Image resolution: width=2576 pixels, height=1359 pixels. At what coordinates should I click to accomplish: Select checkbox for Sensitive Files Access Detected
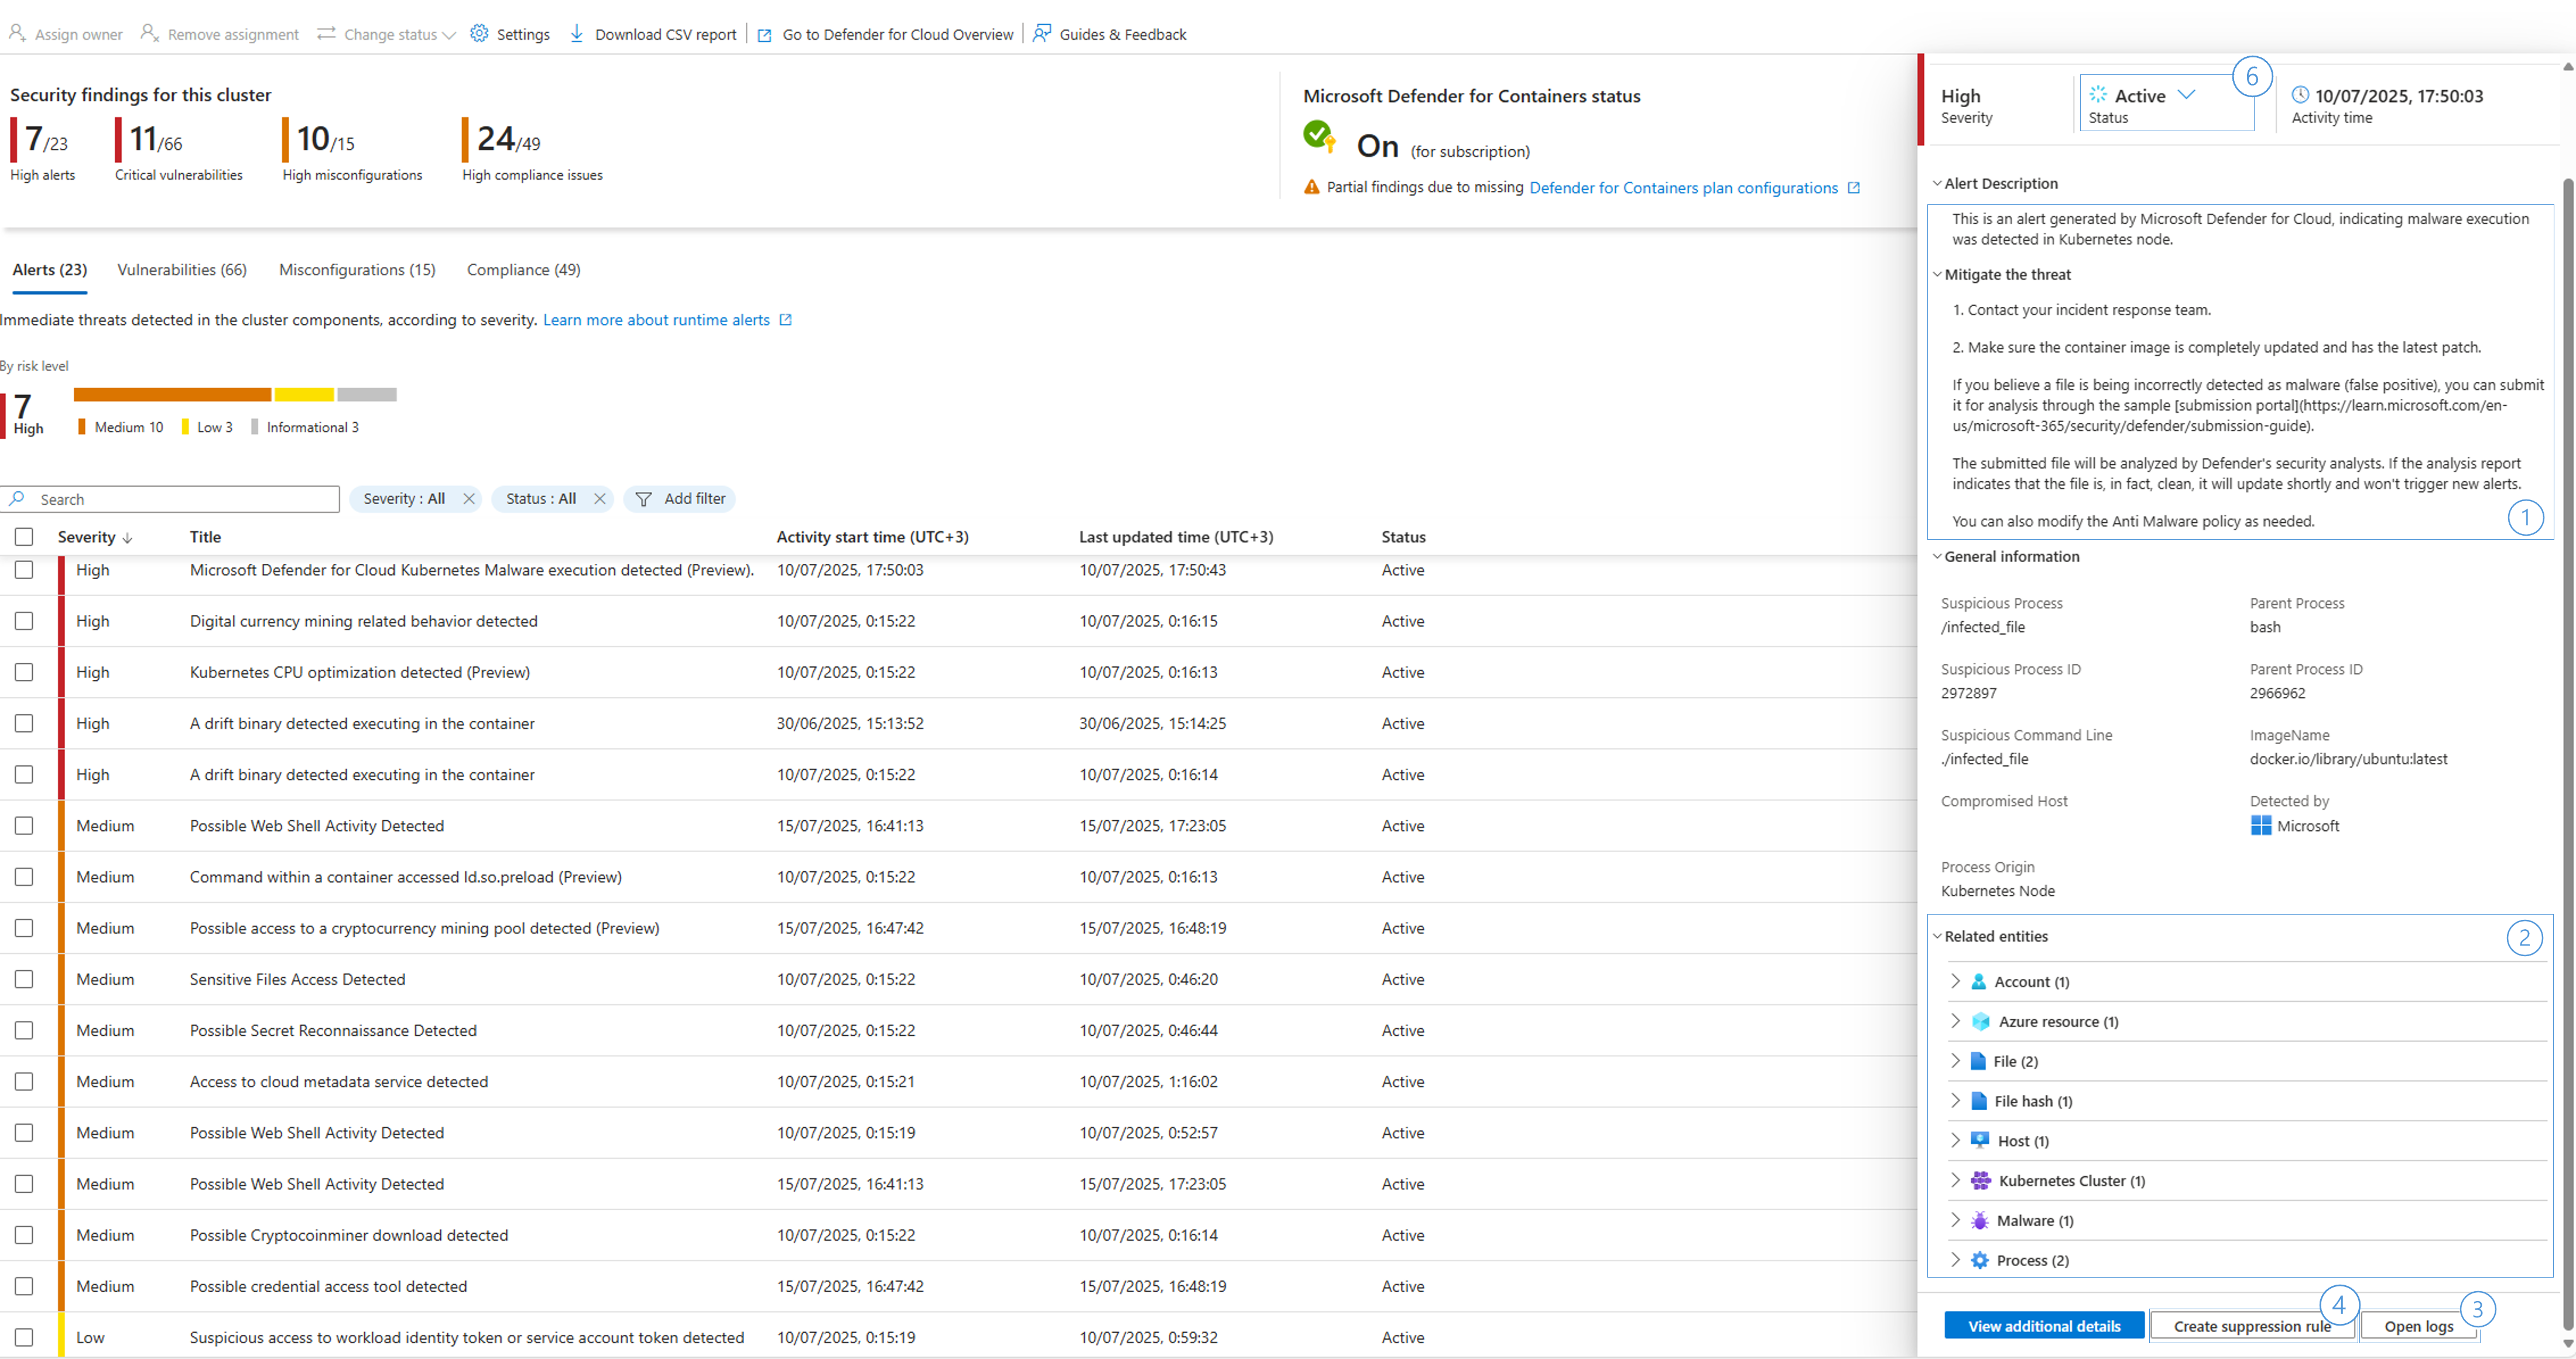point(24,980)
